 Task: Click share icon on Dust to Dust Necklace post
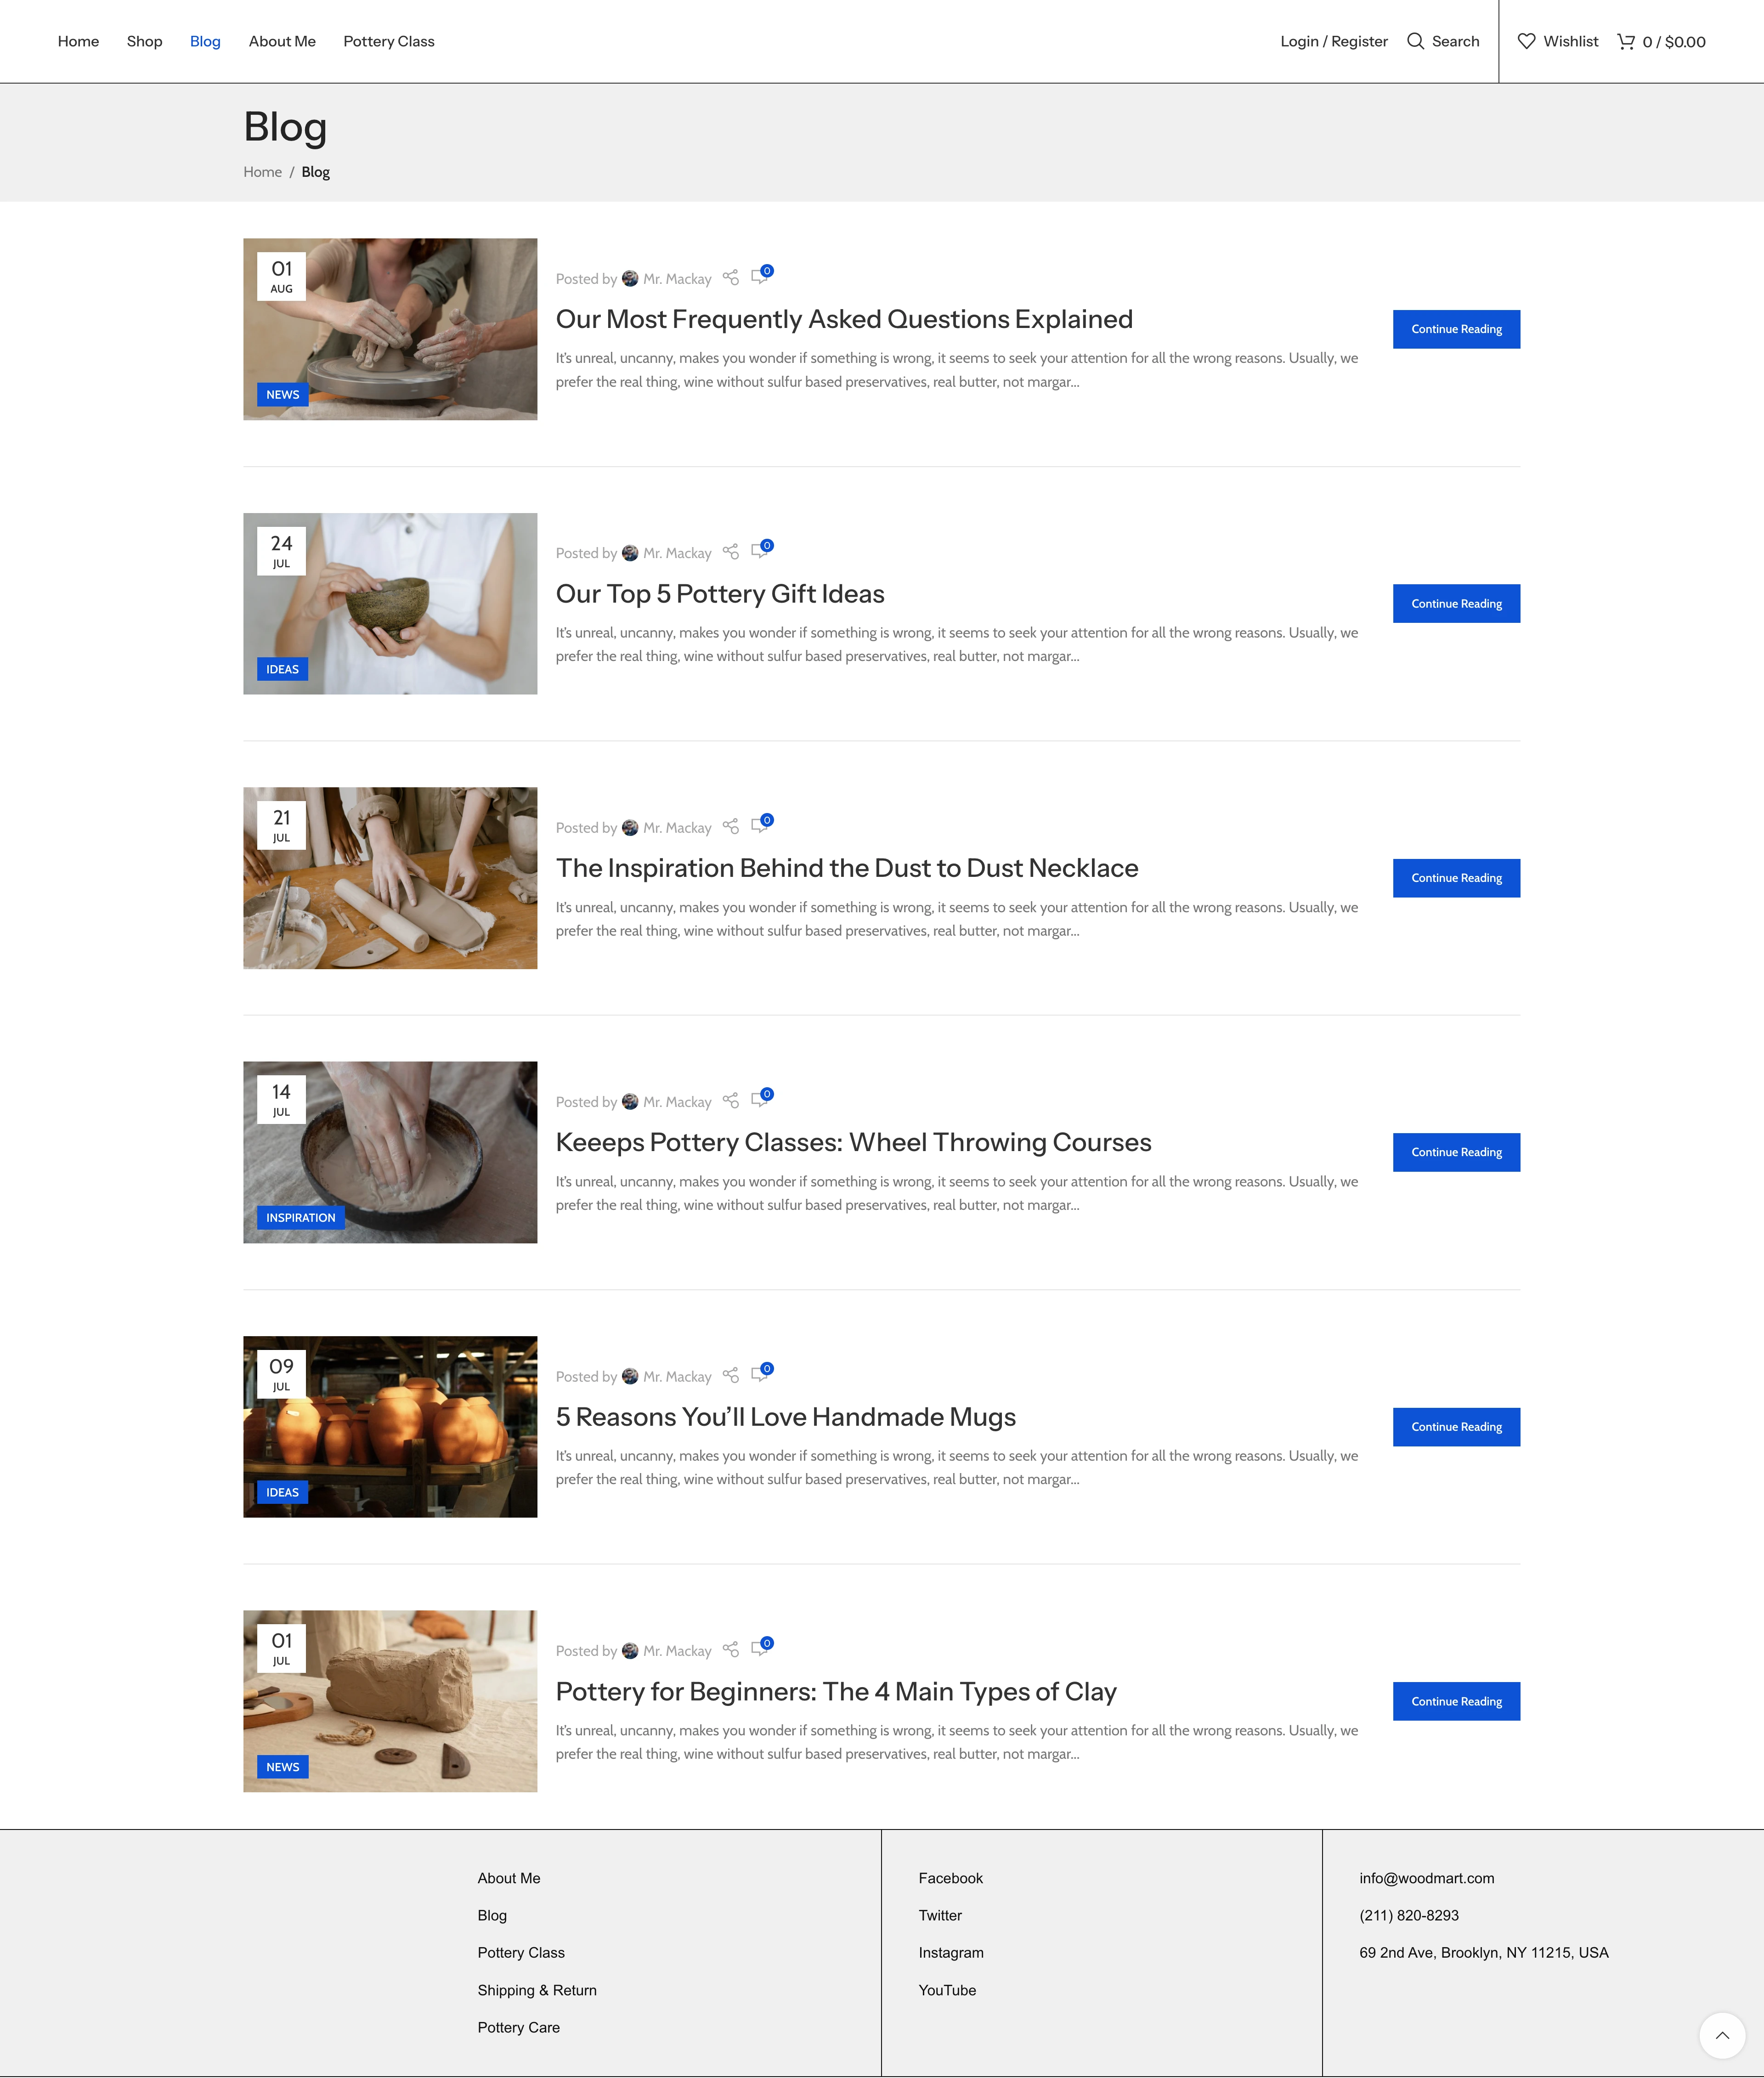point(731,826)
